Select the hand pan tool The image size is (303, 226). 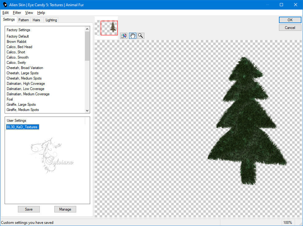pos(133,36)
